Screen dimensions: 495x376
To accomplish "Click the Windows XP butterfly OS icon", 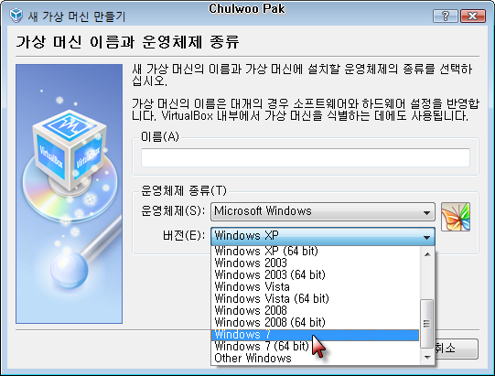I will pos(456,217).
